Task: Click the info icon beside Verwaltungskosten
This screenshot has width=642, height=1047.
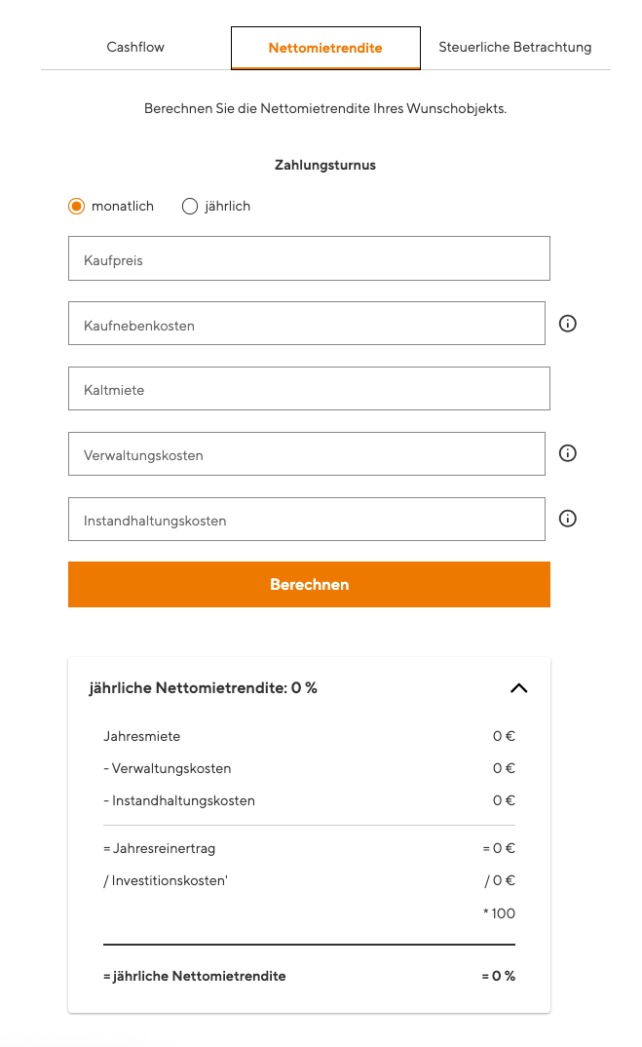Action: [x=568, y=453]
